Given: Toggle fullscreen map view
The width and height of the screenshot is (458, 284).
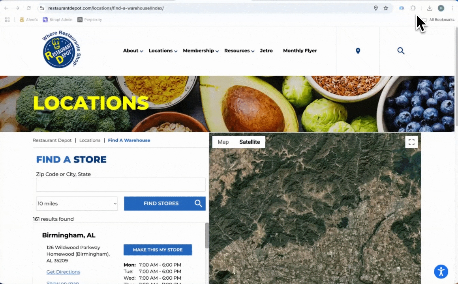Looking at the screenshot, I should point(411,142).
